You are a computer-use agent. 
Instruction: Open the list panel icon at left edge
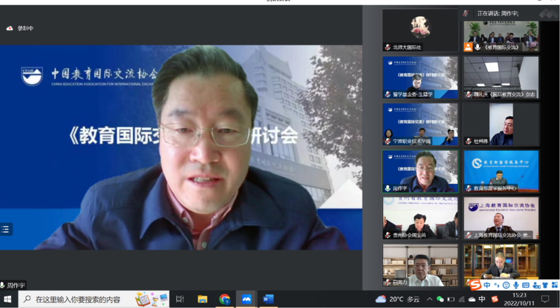click(x=6, y=229)
